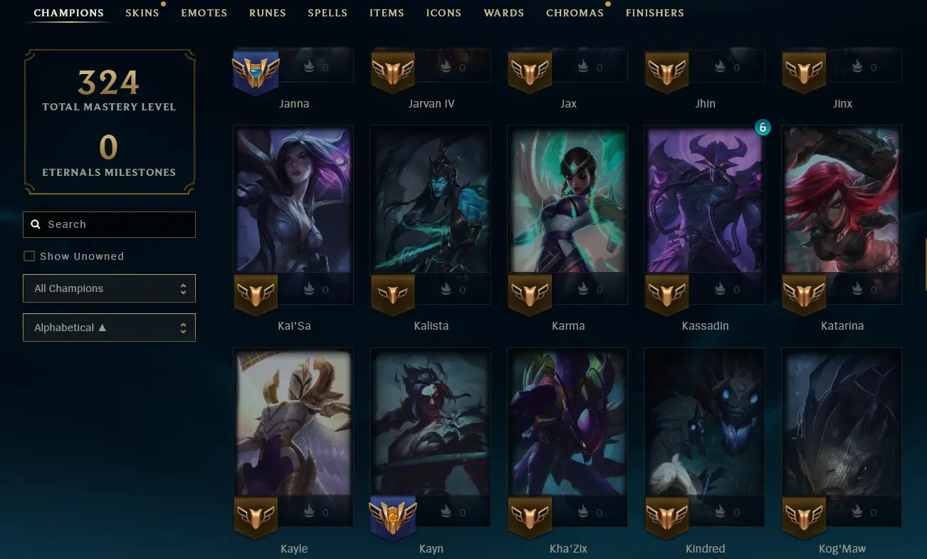Image resolution: width=927 pixels, height=559 pixels.
Task: Click Kai'Sa's gold mastery emblem
Action: (x=256, y=294)
